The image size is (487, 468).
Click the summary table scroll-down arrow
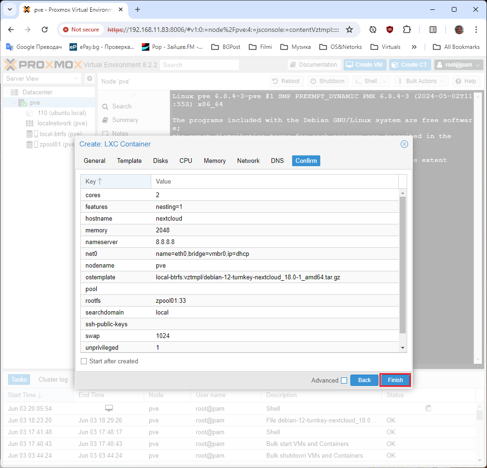point(403,347)
